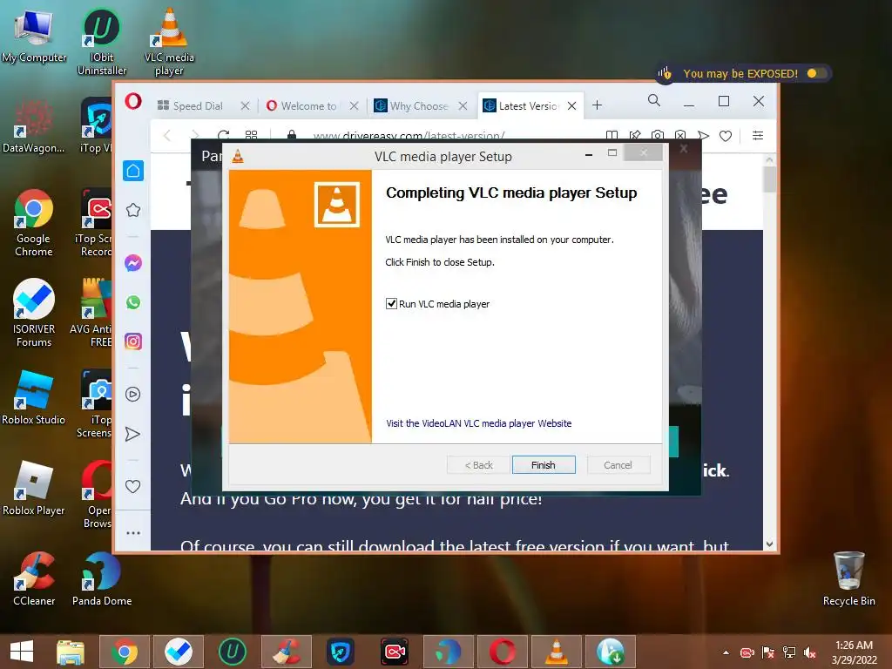Viewport: 892px width, 669px height.
Task: Open Bookmarks star in Opera sidebar
Action: (133, 210)
